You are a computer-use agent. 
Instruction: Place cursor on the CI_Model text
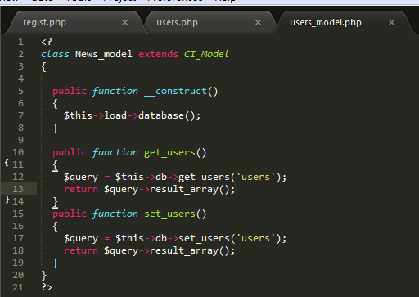coord(206,54)
